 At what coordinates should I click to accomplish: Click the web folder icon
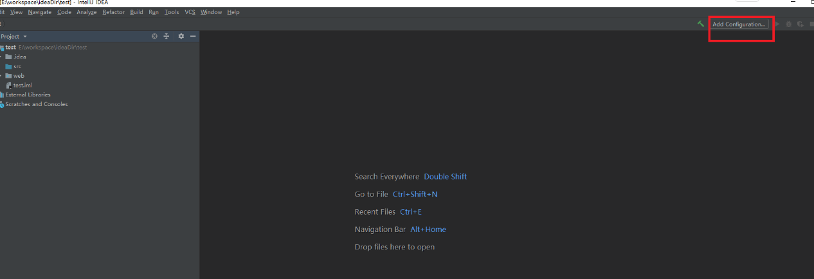tap(8, 76)
